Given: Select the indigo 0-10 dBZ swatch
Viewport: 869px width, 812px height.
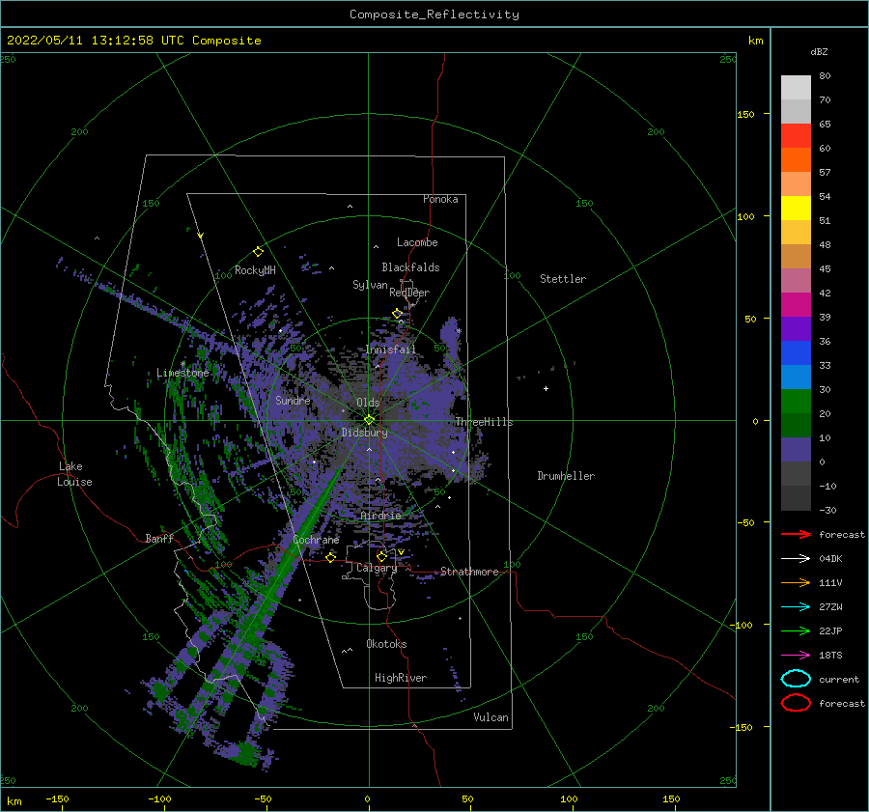Looking at the screenshot, I should pos(796,450).
